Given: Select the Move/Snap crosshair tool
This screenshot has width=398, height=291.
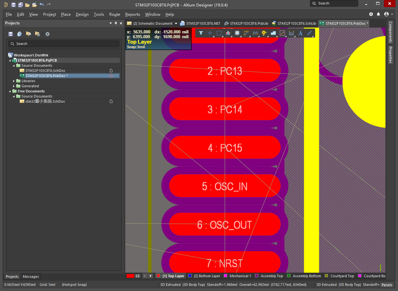Looking at the screenshot, I should coord(210,33).
